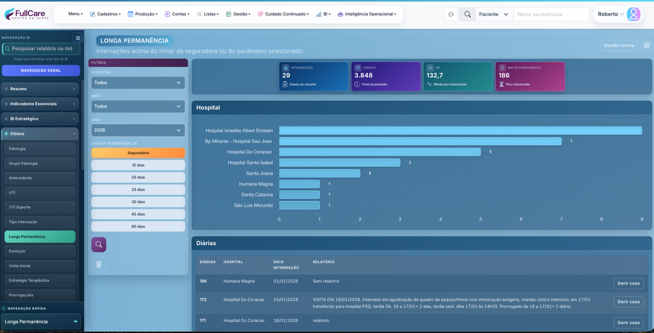Open the Cuidado Continuado menu
The height and width of the screenshot is (333, 654).
283,14
